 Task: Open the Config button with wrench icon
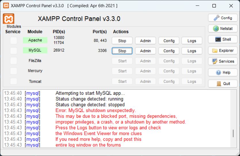(222, 18)
